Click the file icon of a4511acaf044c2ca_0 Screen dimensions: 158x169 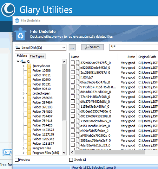click(78, 126)
